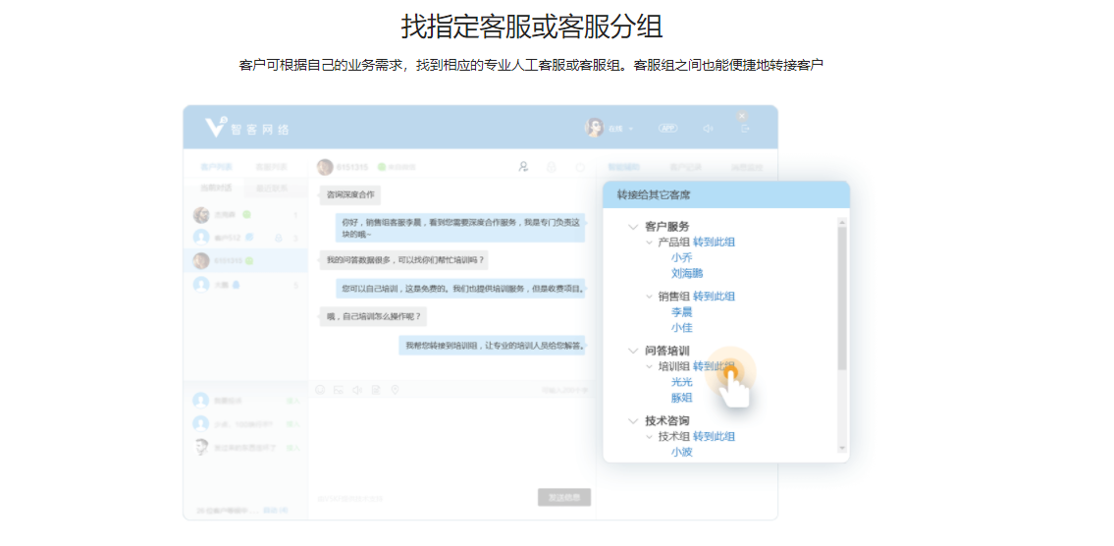Collapse the 问答培训 tree group
Image resolution: width=1114 pixels, height=546 pixels.
[633, 351]
